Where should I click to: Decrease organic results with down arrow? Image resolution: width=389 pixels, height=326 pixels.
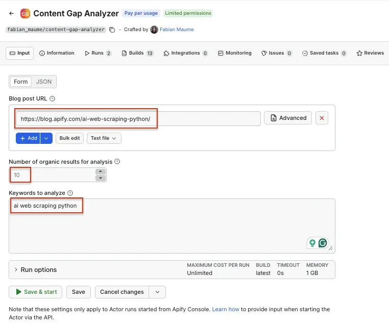[101, 178]
